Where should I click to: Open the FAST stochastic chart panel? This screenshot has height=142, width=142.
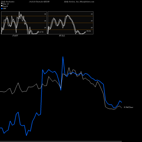pos(24,23)
